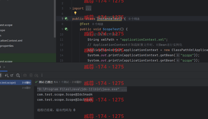208x119 pixels.
Task: Expand the folded import block chevron
Action: click(x=70, y=8)
